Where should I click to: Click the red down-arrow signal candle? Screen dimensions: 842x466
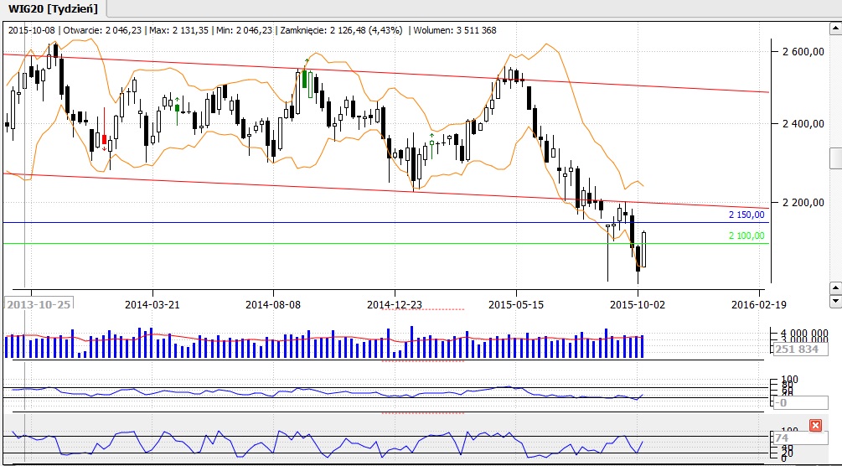(104, 138)
